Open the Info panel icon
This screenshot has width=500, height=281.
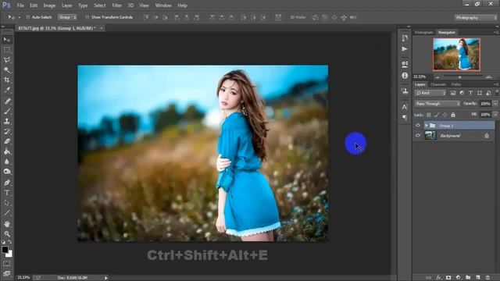(x=405, y=76)
